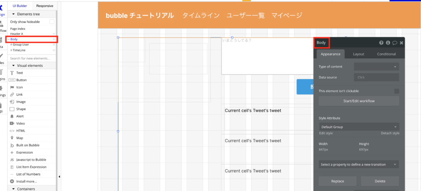The image size is (421, 191).
Task: Collapse the Body node in tree
Action: tap(9, 39)
